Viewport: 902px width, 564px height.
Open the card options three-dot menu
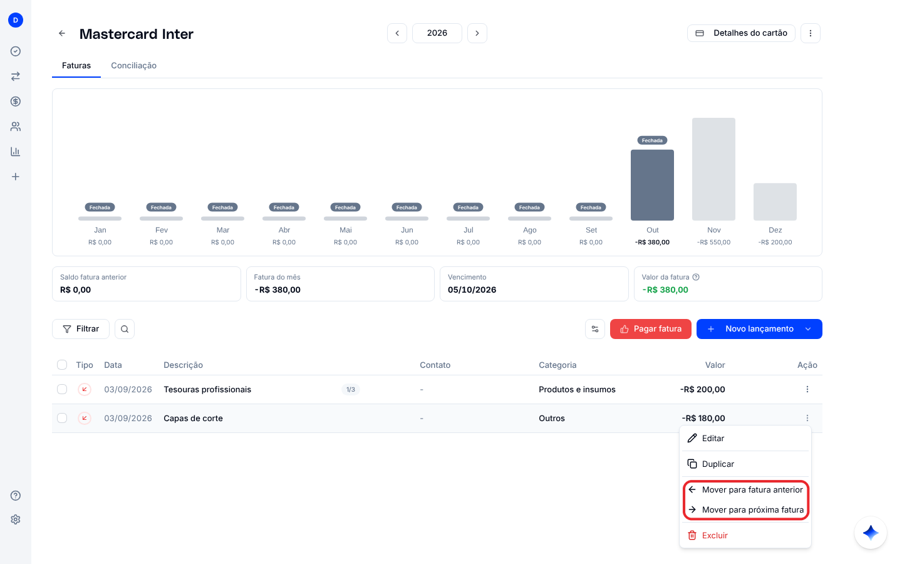811,33
